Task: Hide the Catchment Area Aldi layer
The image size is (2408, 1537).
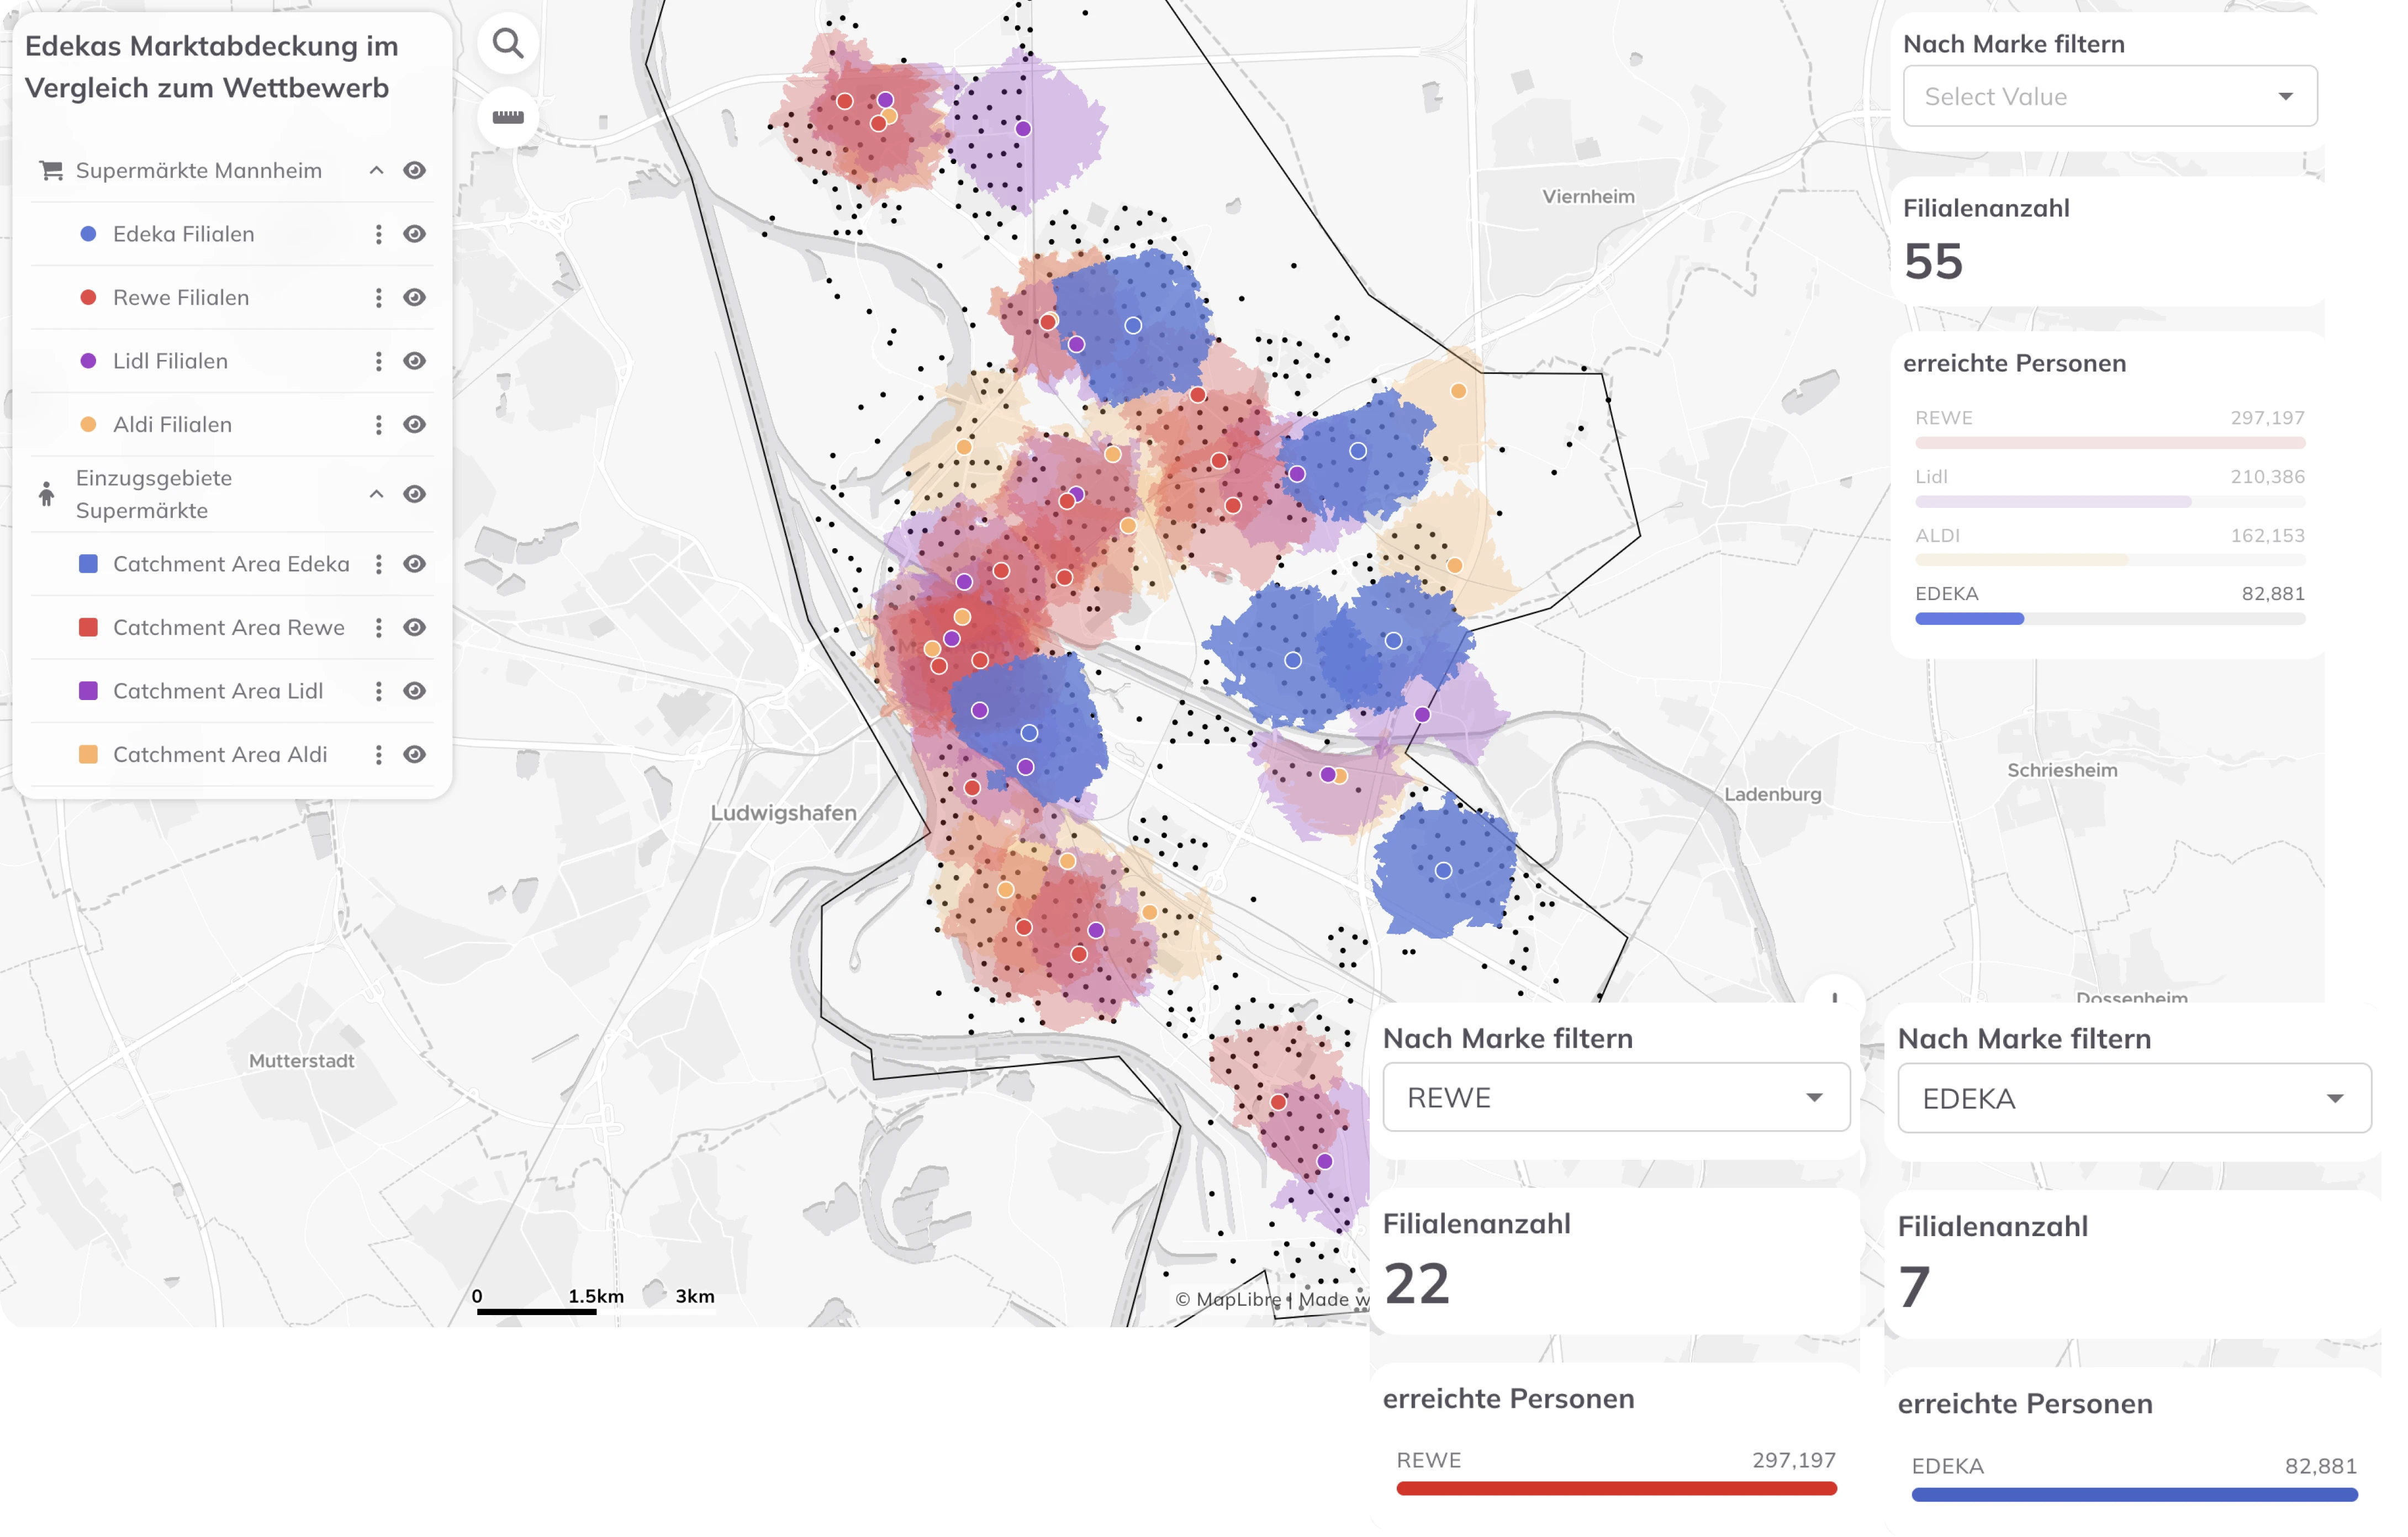Action: click(x=415, y=755)
